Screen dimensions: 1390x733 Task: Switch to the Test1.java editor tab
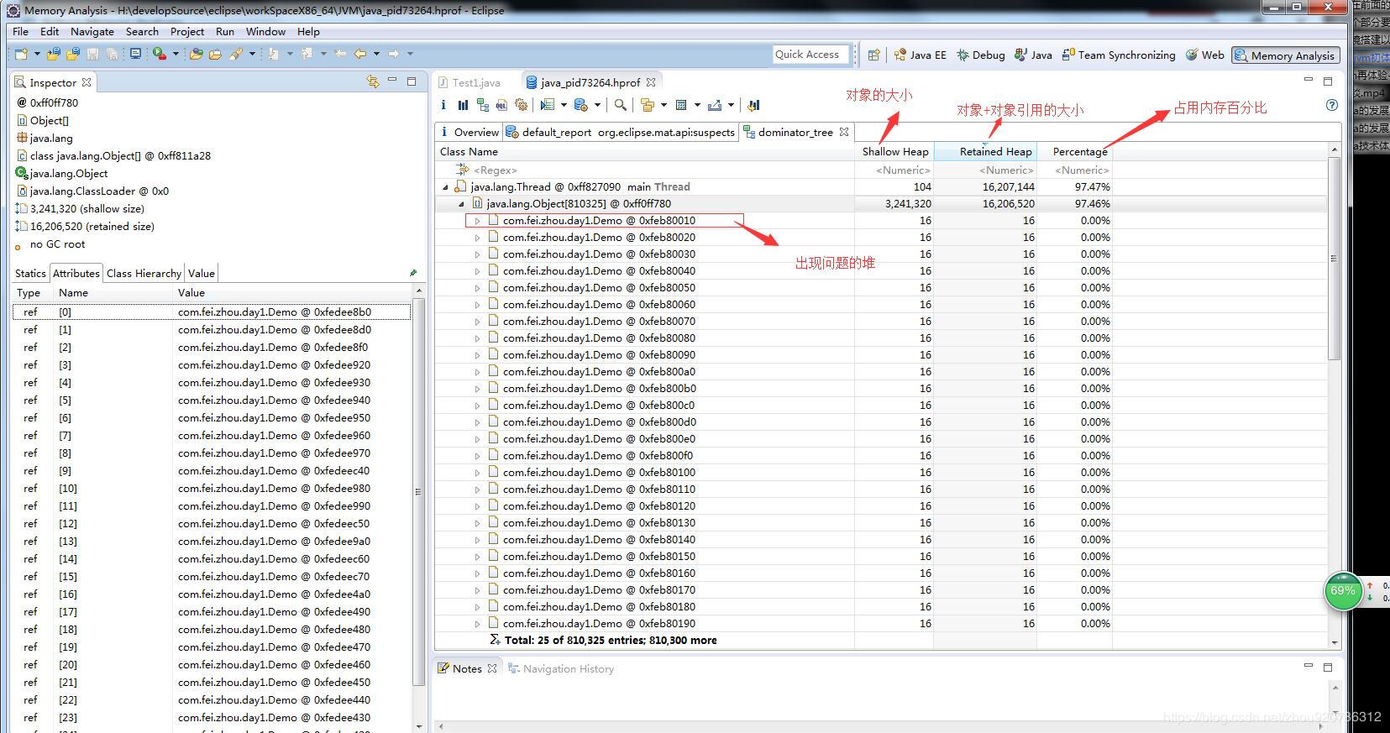coord(469,82)
